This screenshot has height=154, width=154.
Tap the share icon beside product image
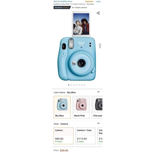98,13
